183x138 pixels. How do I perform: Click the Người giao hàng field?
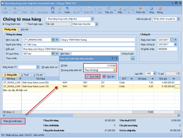[79, 44]
